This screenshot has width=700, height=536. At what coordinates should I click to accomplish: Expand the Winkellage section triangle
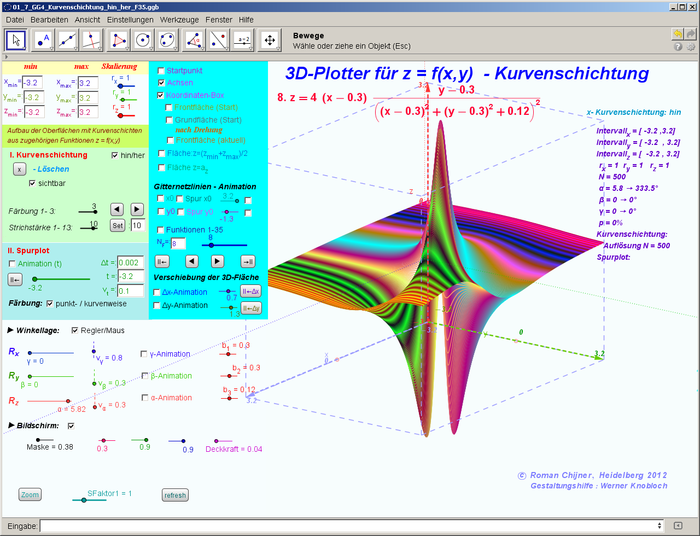coord(10,330)
